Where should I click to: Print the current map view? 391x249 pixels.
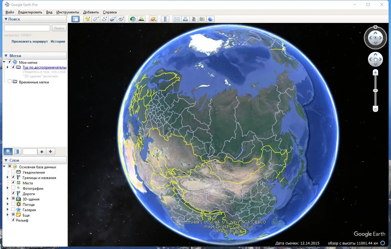(x=185, y=19)
